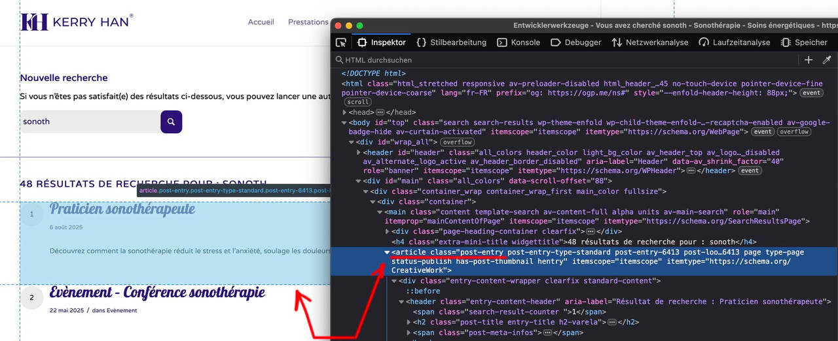The image size is (838, 341).
Task: Collapse the div wrap_all node
Action: (x=352, y=142)
